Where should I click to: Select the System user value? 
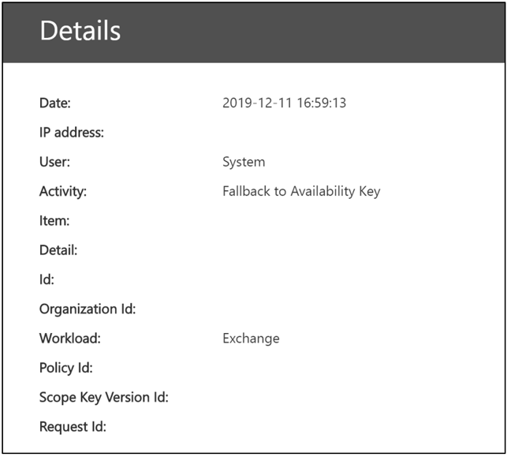click(x=244, y=162)
